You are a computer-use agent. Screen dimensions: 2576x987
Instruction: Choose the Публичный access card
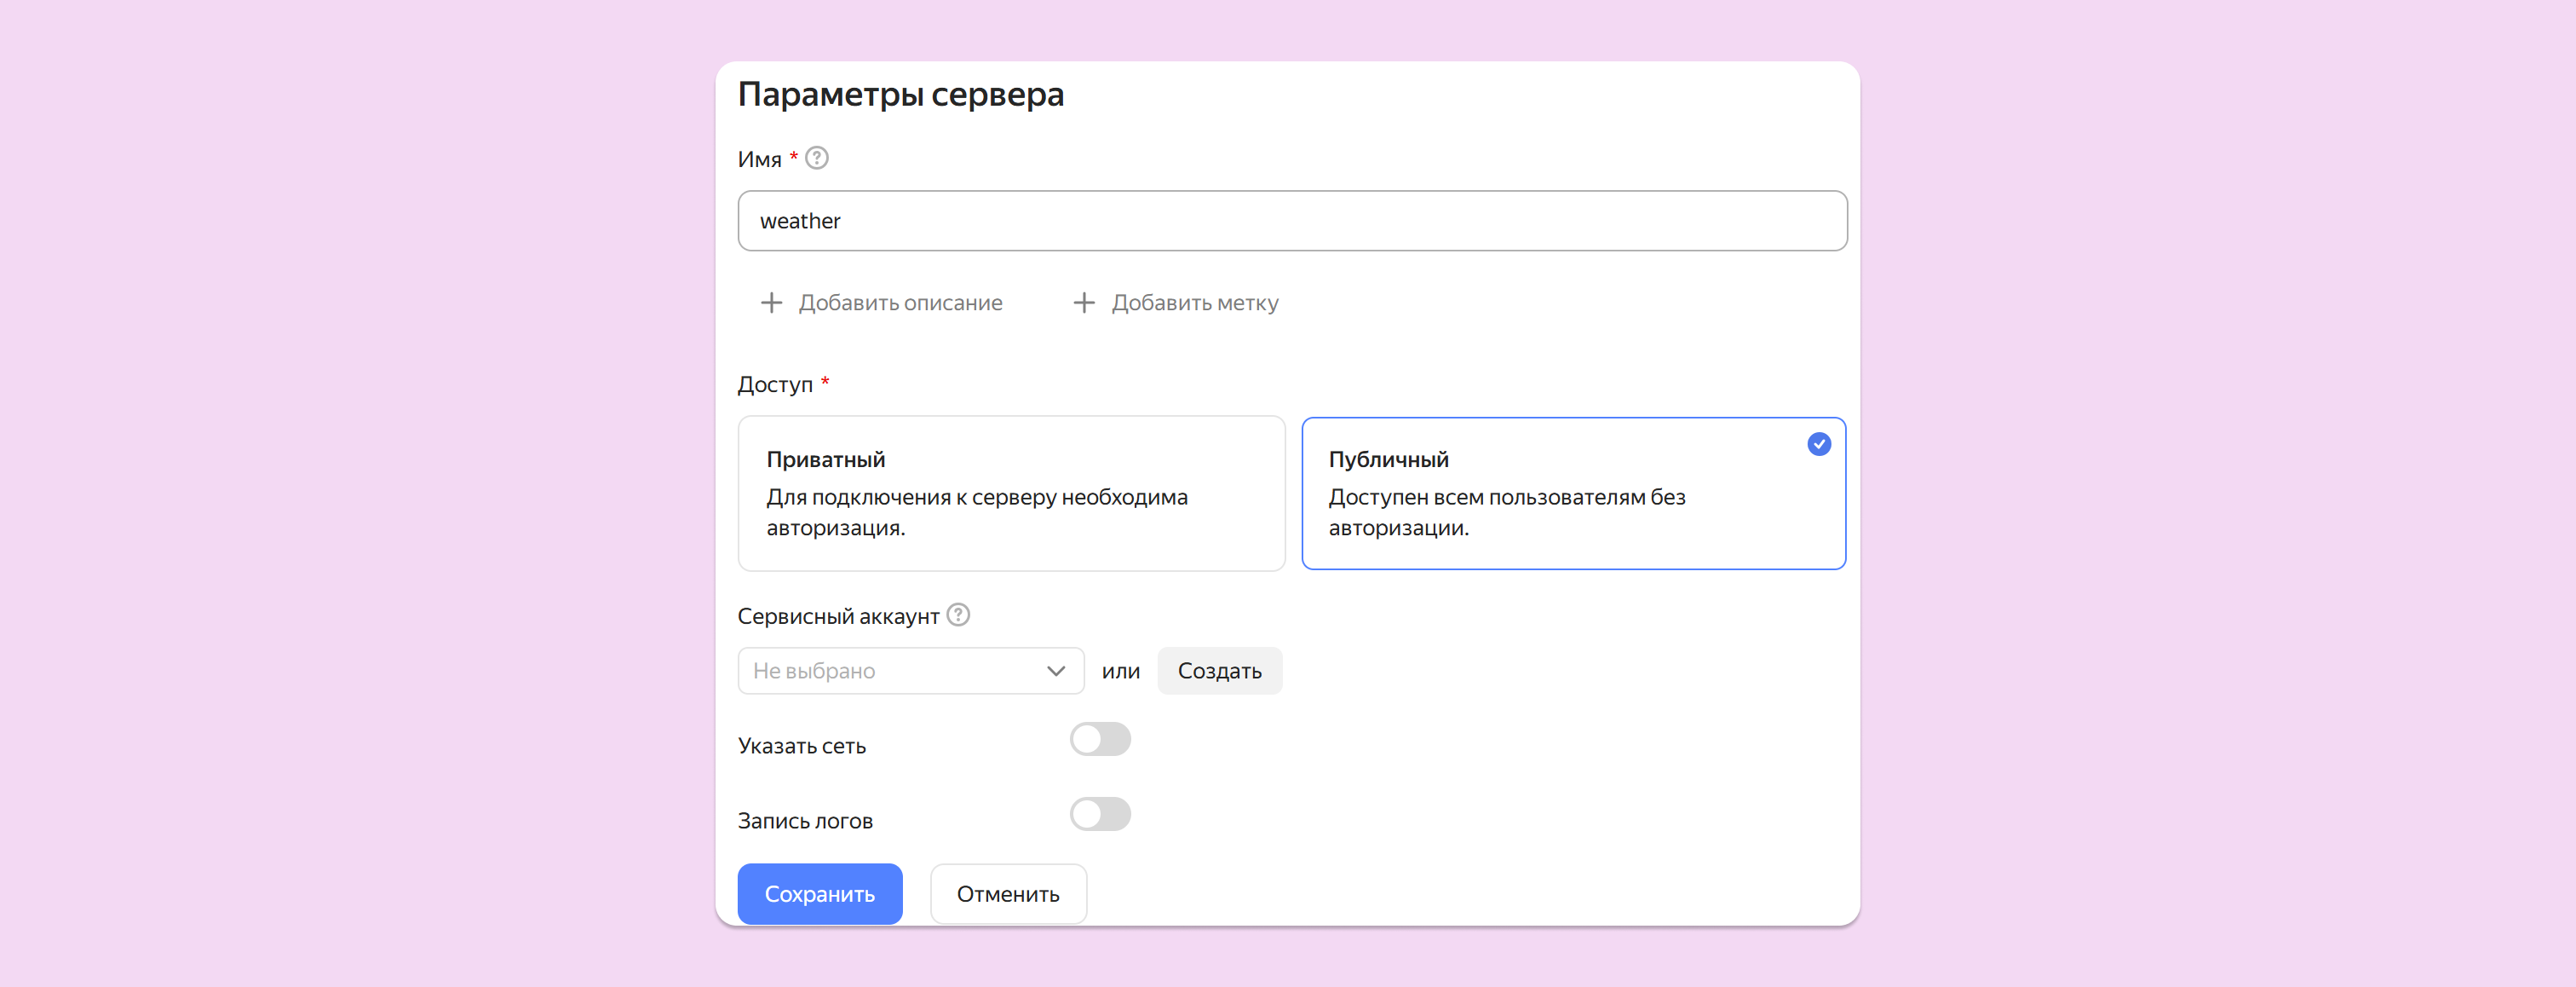[x=1573, y=493]
